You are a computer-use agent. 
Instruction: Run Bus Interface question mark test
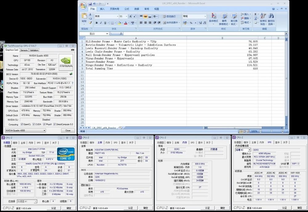pos(72,83)
